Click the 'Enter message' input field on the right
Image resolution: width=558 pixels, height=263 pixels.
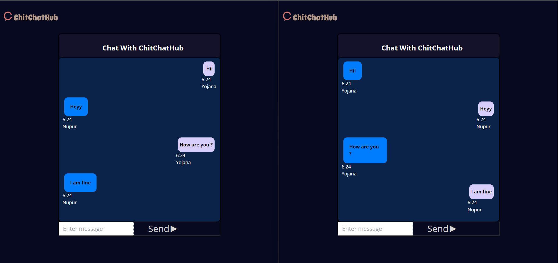tap(375, 228)
